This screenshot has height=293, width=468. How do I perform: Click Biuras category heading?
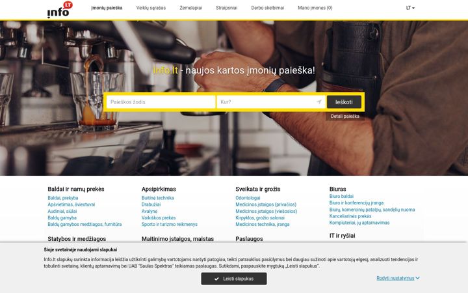coord(337,189)
